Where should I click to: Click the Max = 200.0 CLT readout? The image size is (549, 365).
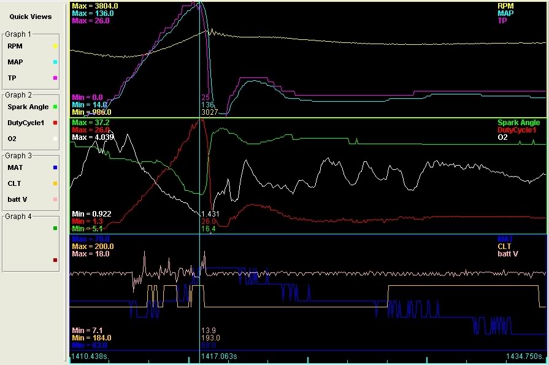click(93, 246)
